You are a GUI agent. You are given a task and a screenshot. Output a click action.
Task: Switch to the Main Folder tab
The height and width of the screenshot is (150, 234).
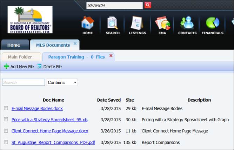[20, 57]
